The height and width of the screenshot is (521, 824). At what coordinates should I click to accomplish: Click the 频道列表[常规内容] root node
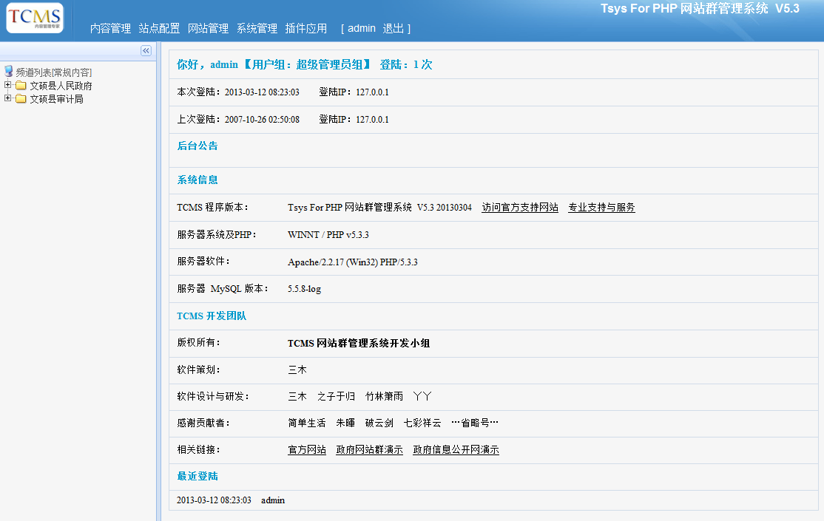click(x=54, y=72)
